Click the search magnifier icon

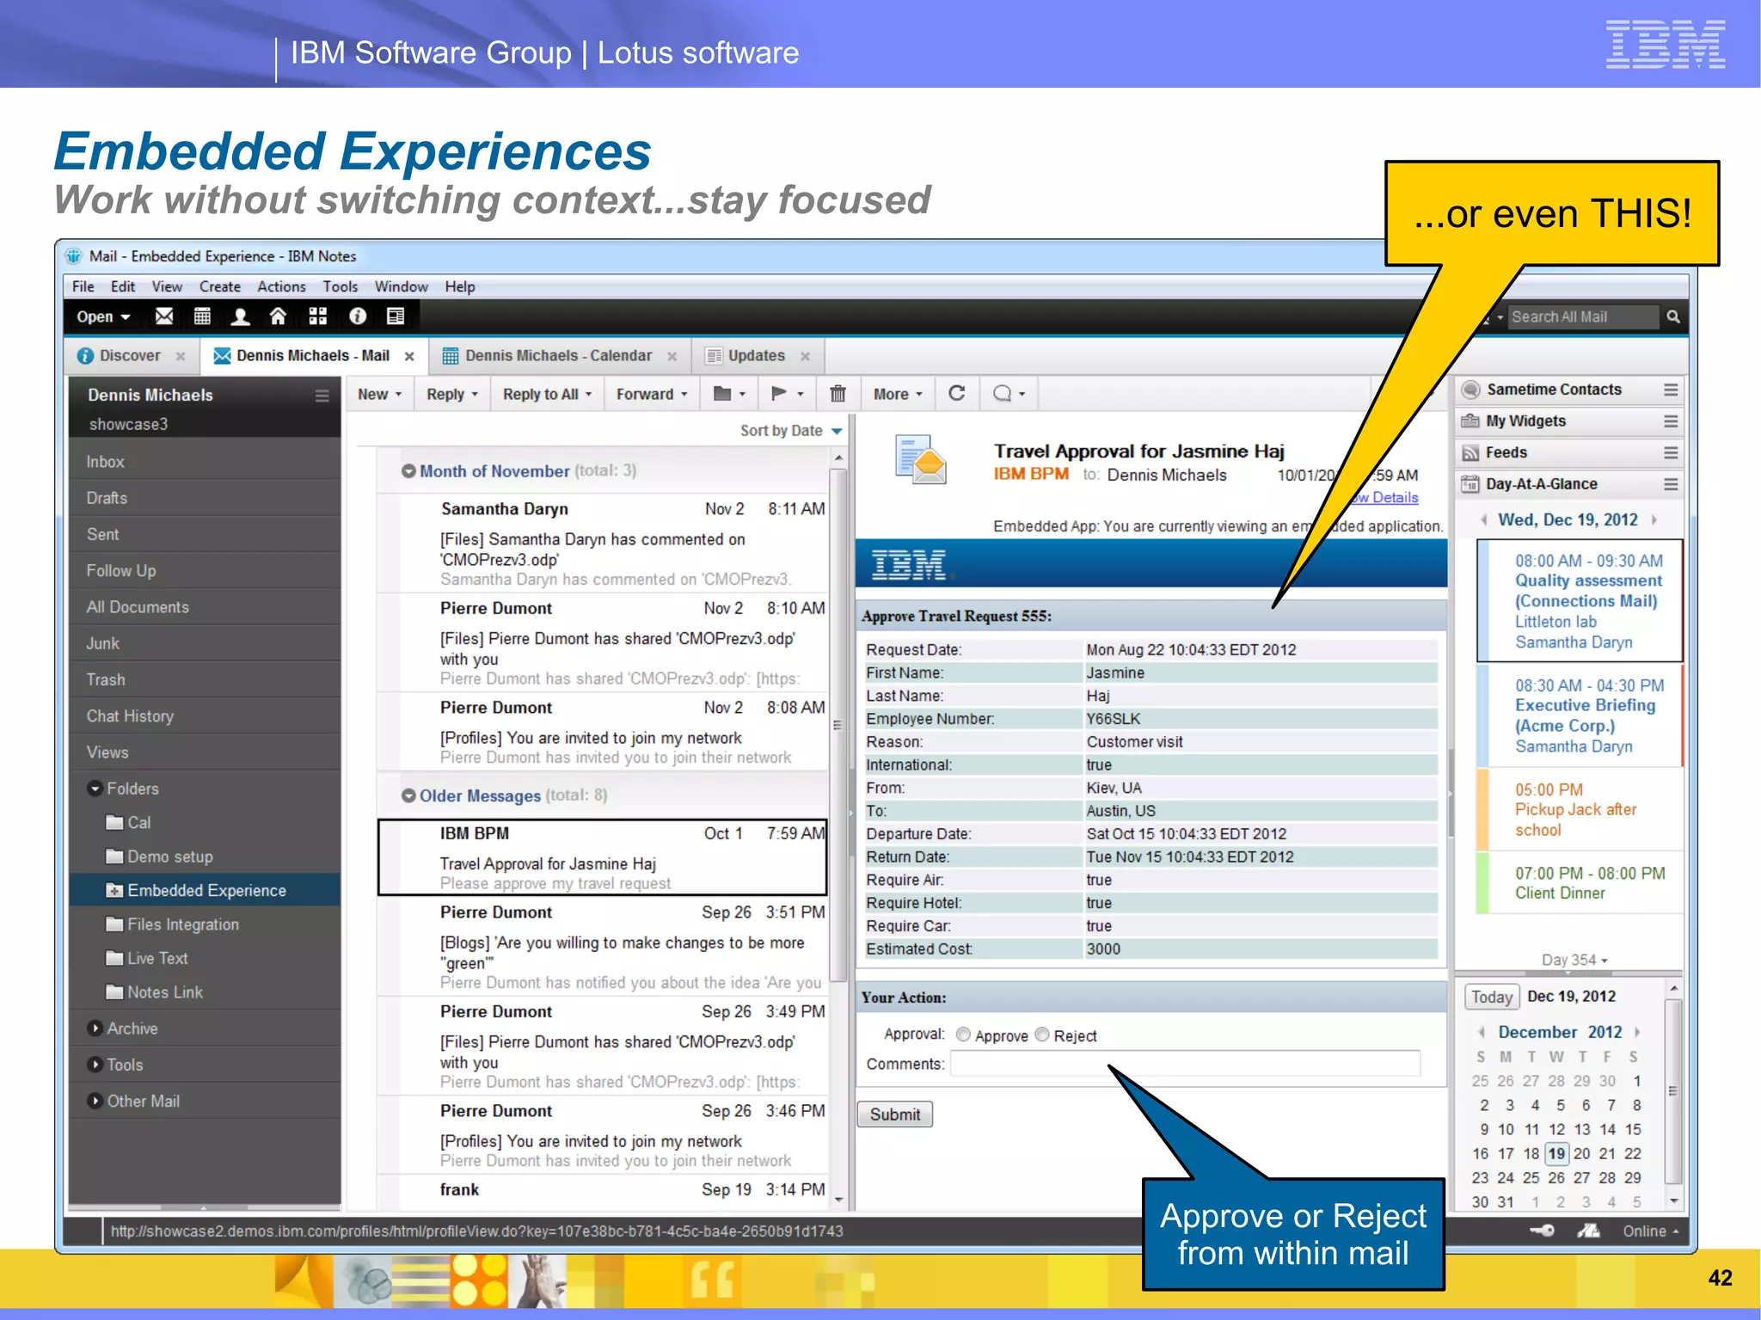pos(1672,316)
